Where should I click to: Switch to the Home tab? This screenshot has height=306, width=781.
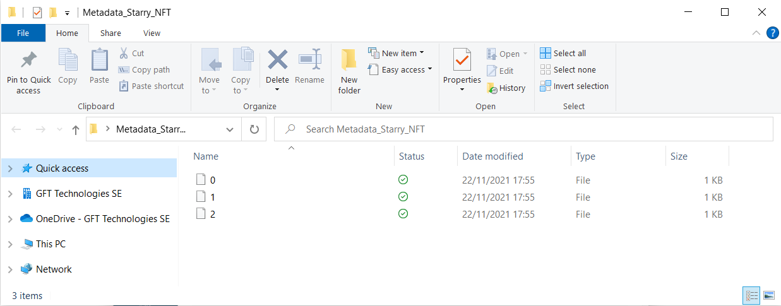tap(67, 33)
